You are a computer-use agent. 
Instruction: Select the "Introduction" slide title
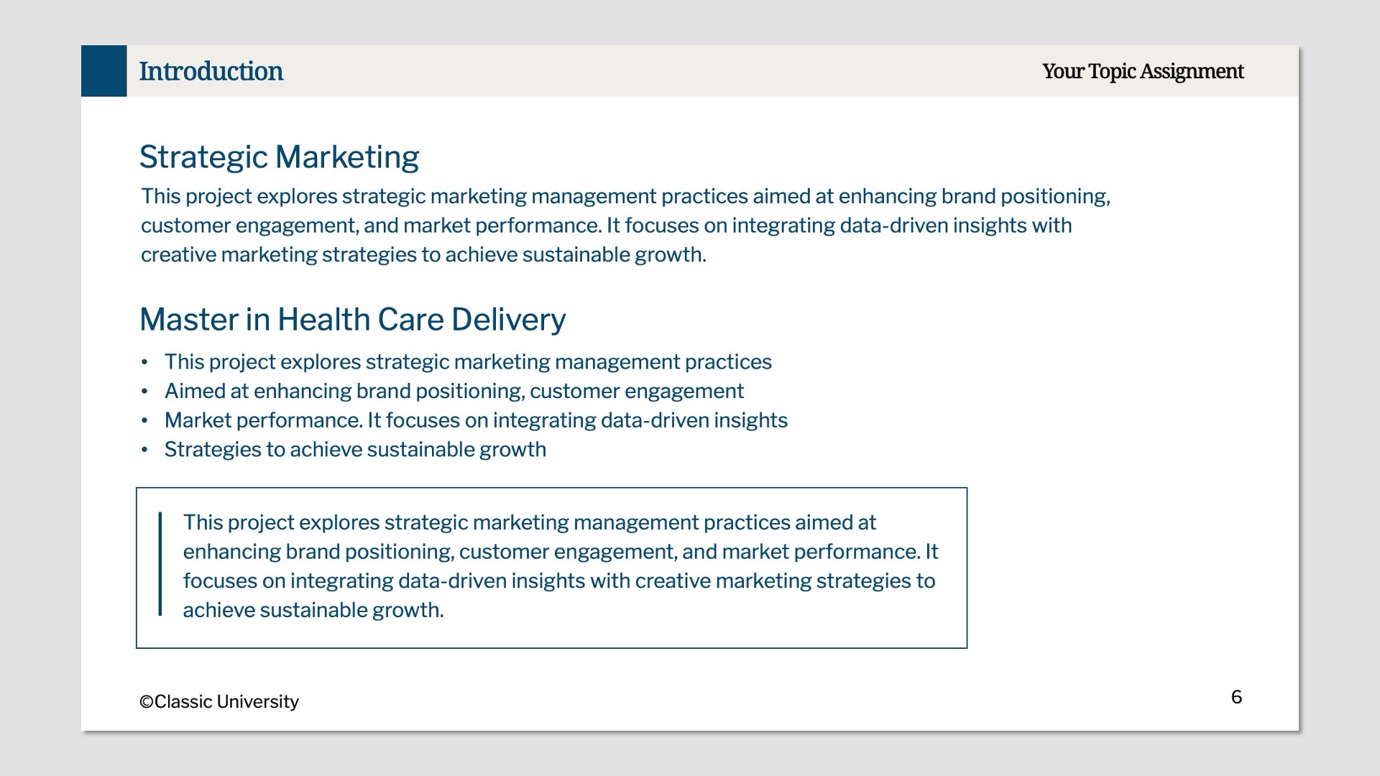(x=211, y=71)
